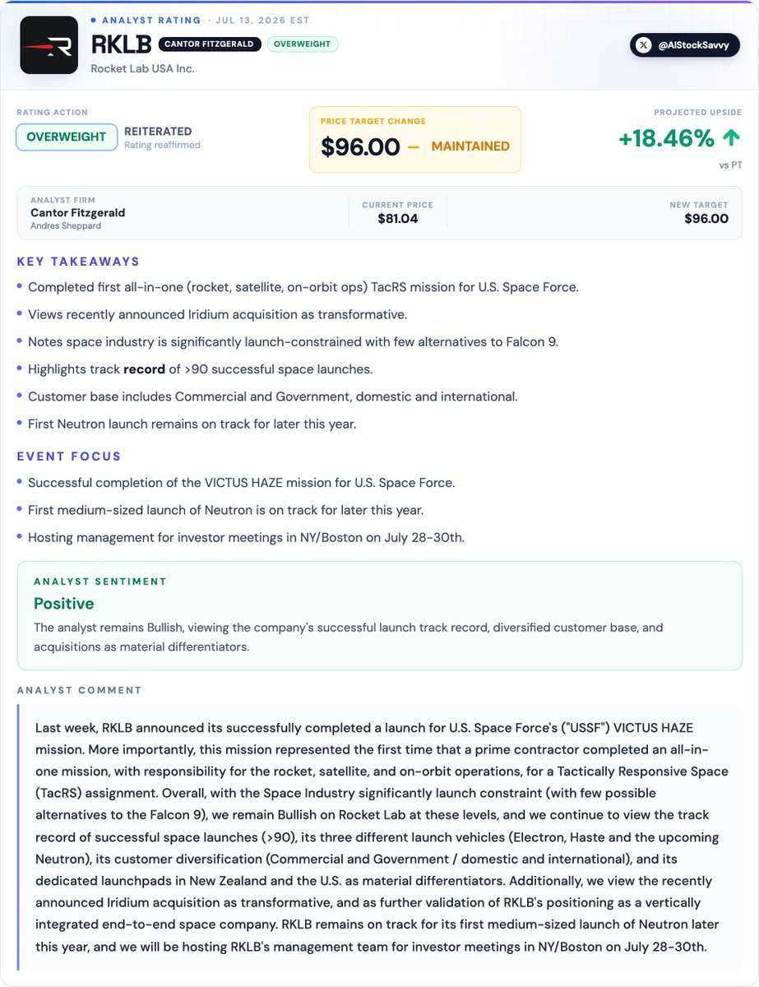
Task: Click the RKLB ticker heading
Action: 120,44
